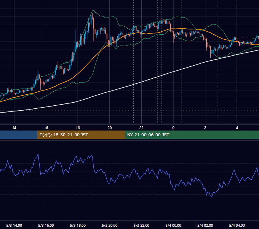The image size is (259, 229).
Task: Click the 5/3 18:00 date label
Action: coord(78,225)
